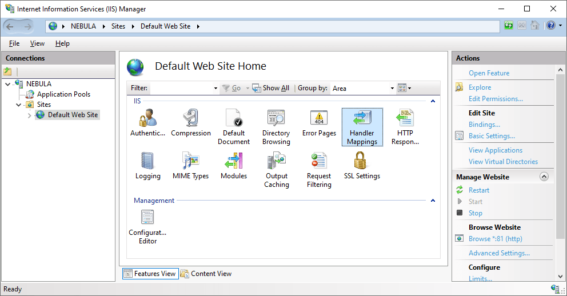Image resolution: width=567 pixels, height=296 pixels.
Task: Click the Actions pane scroll up arrow
Action: [560, 69]
